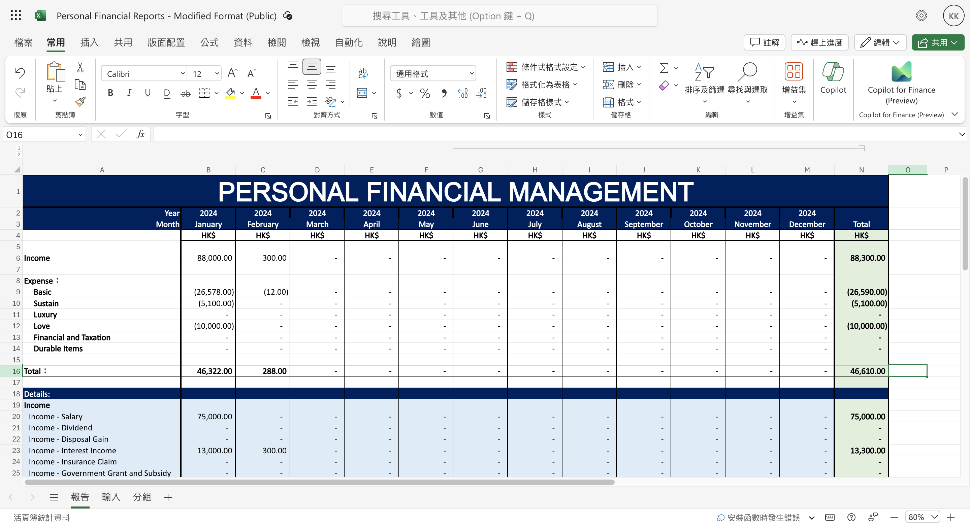Click the Undo arrow icon
Viewport: 970px width, 524px height.
20,73
